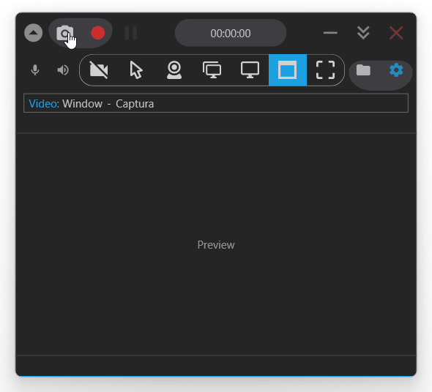Viewport: 432px width, 392px height.
Task: Click the Preview area
Action: 216,244
